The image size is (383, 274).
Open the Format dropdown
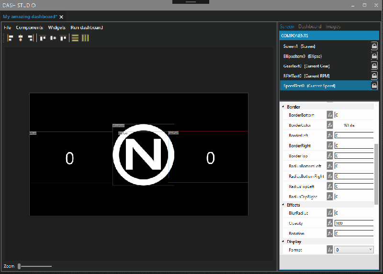pos(354,250)
